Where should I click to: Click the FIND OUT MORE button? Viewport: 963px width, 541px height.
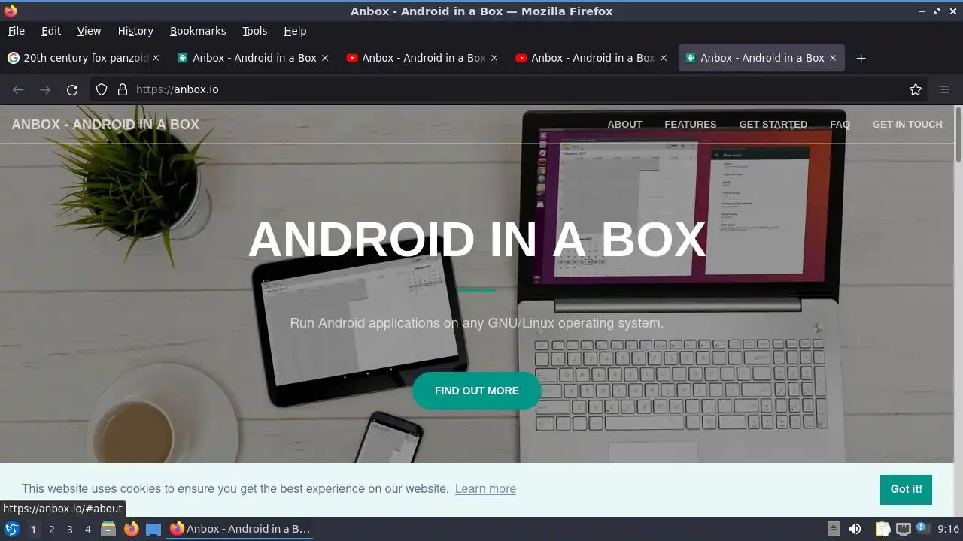point(477,391)
